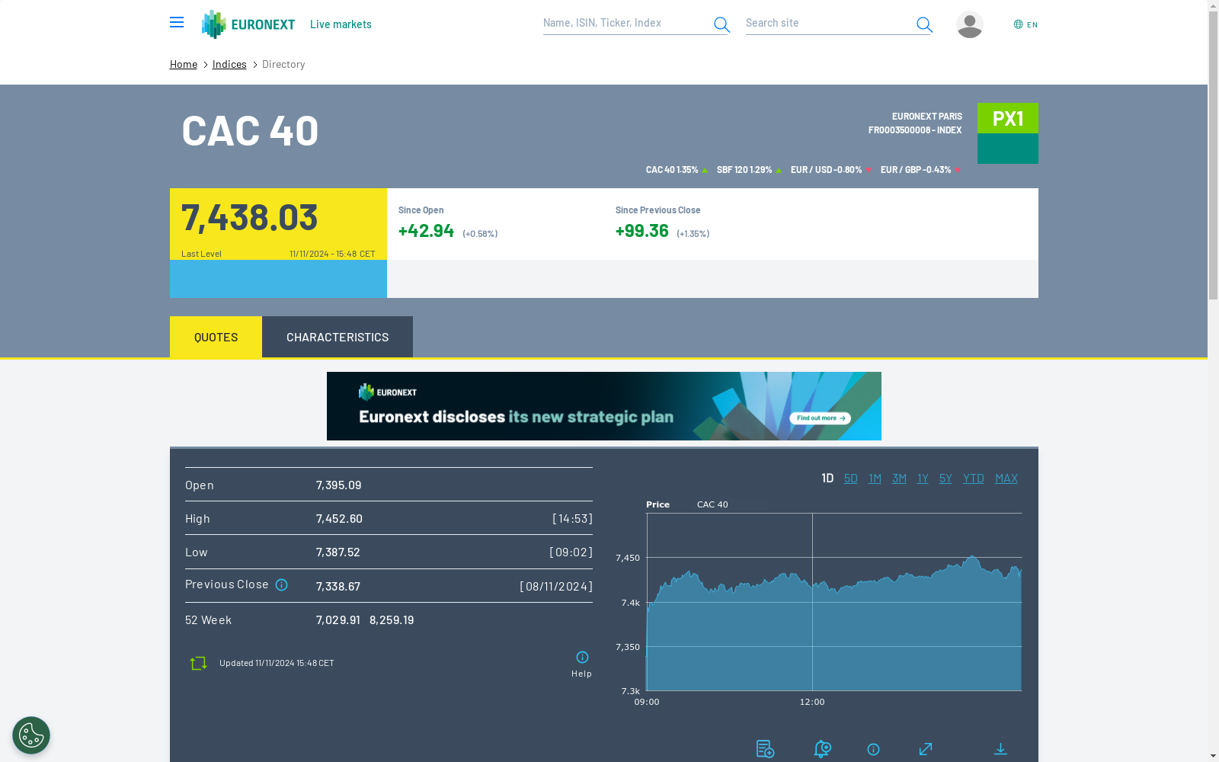Click the Low time [09:02]

click(571, 552)
